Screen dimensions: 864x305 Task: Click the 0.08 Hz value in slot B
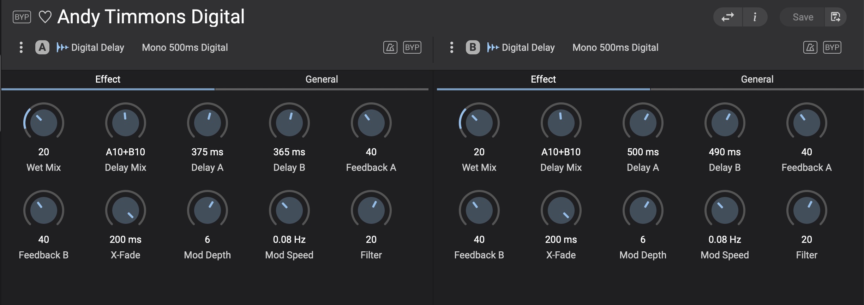coord(725,239)
